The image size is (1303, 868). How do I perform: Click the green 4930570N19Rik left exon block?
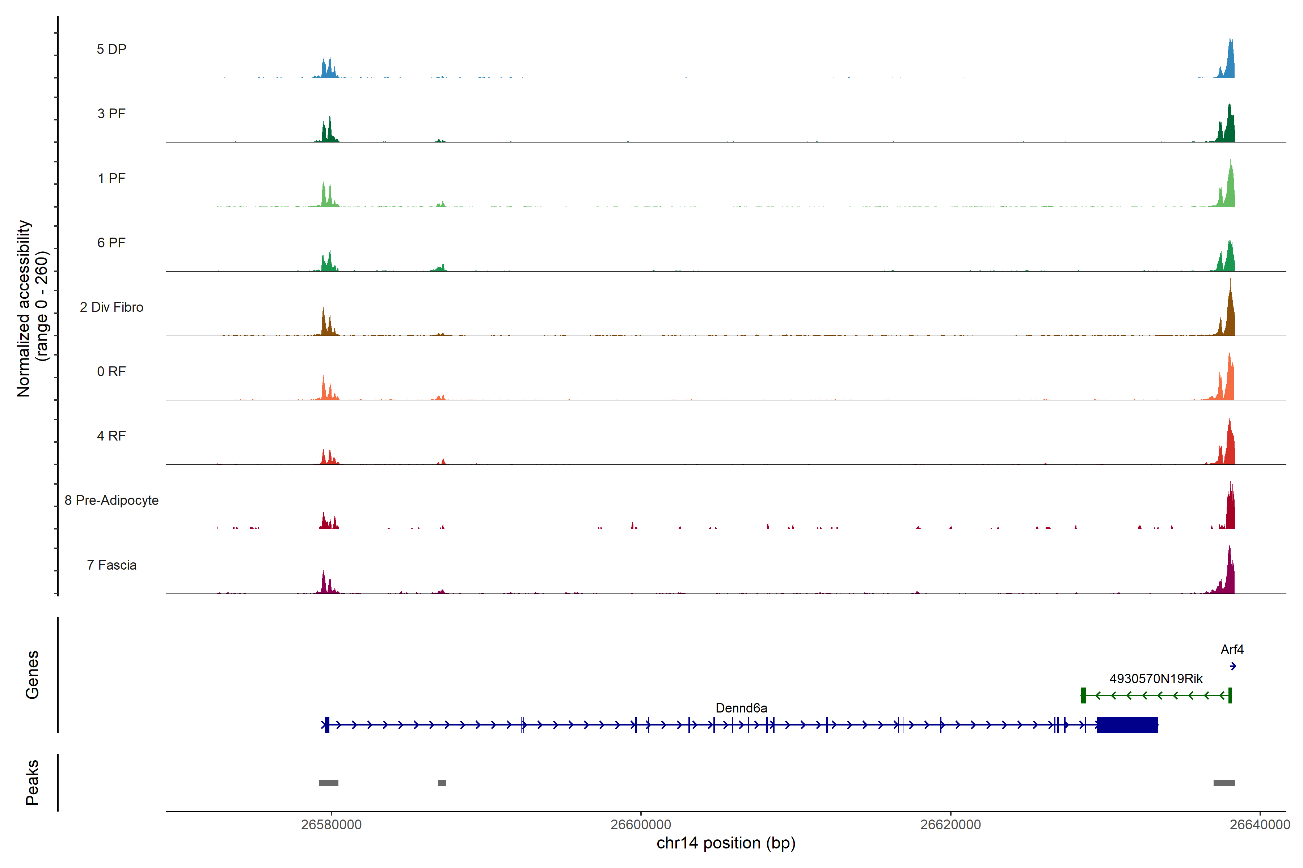tap(1083, 695)
